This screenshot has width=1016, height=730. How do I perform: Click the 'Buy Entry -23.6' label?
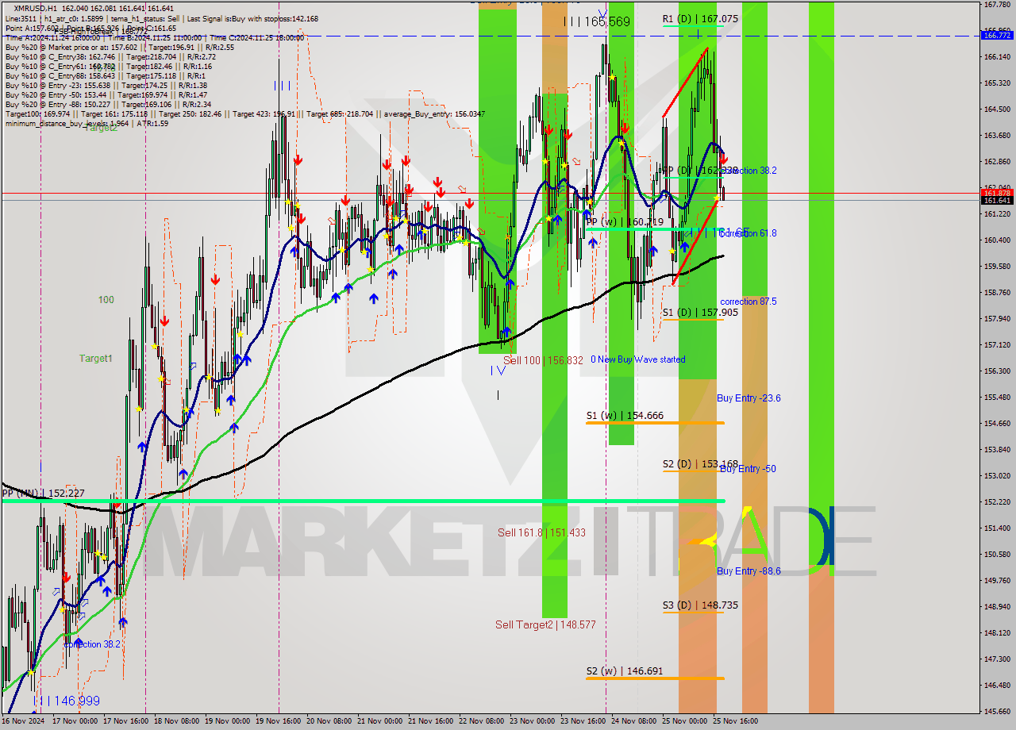[749, 398]
